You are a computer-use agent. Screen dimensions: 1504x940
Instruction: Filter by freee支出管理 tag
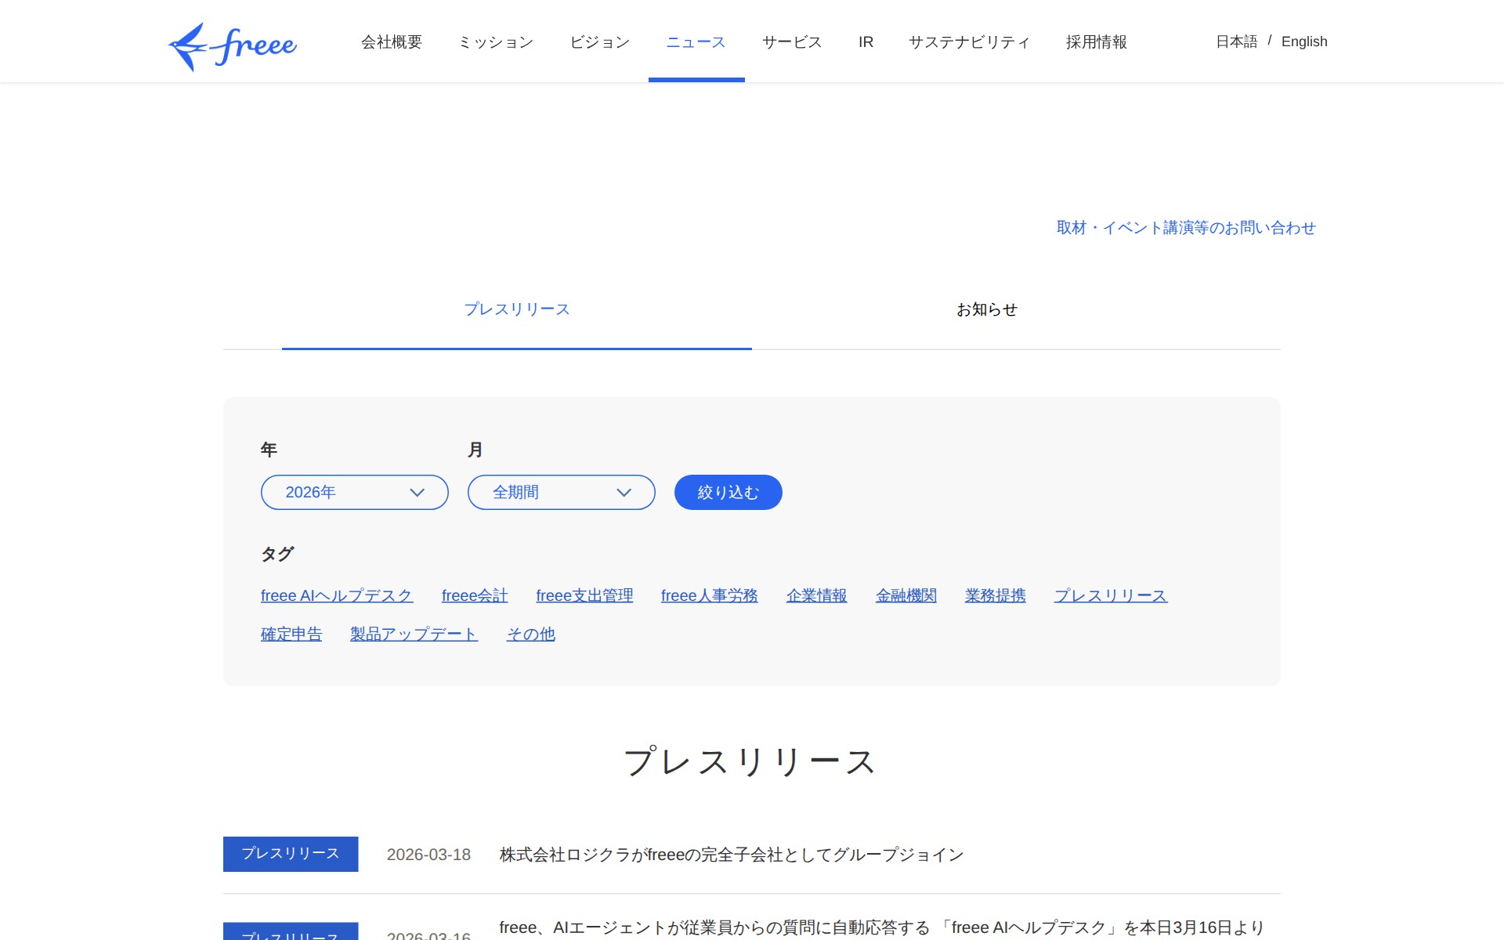(584, 595)
